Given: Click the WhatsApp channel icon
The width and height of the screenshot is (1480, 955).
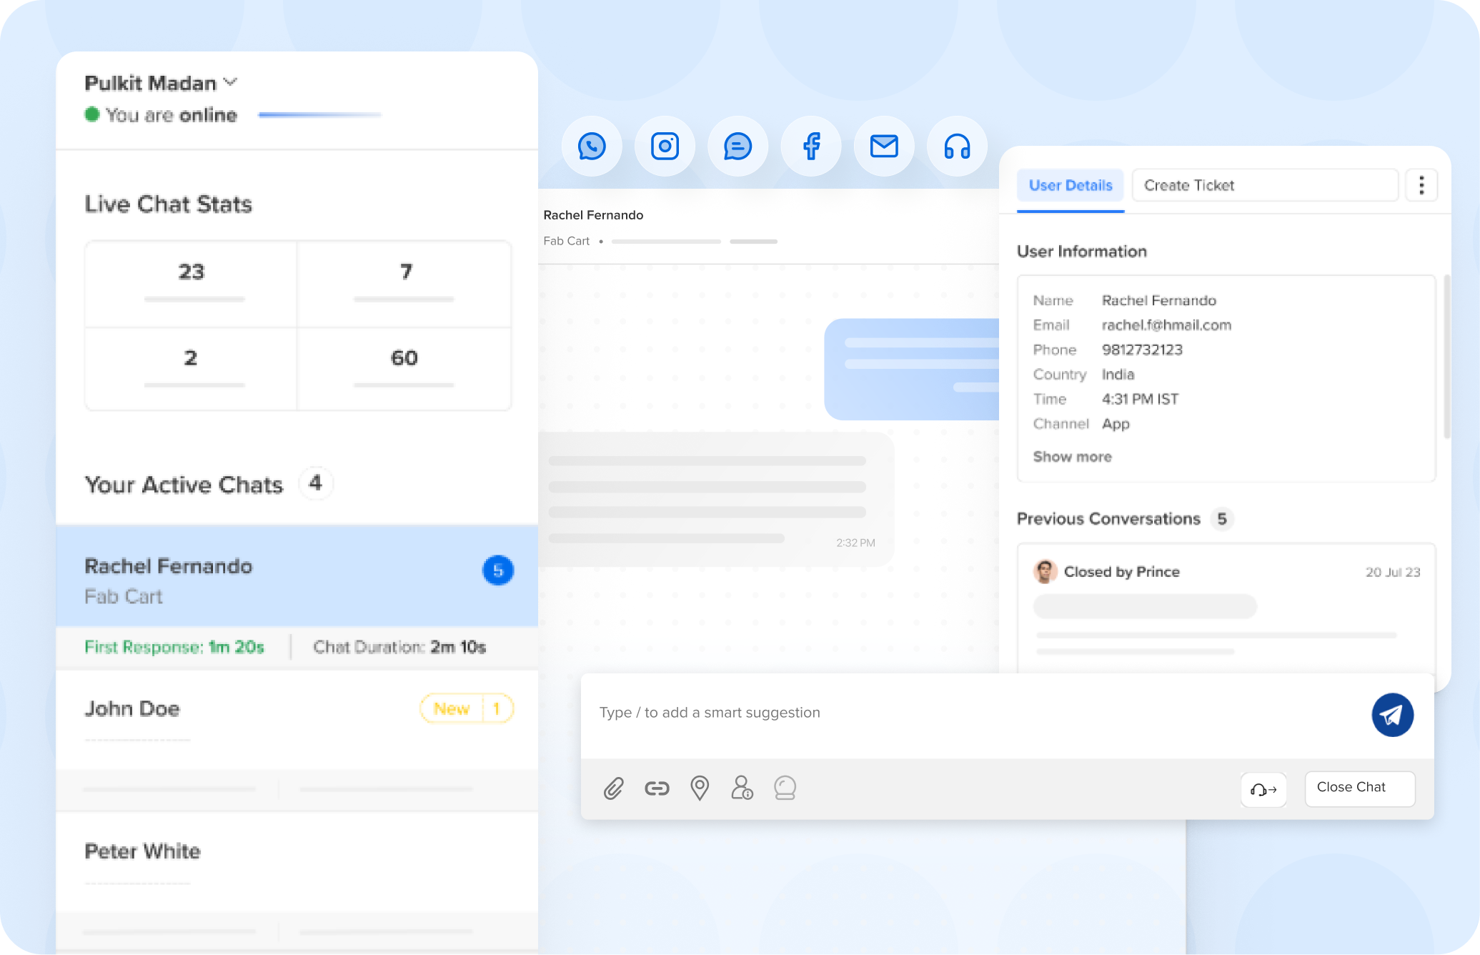Looking at the screenshot, I should pyautogui.click(x=592, y=147).
